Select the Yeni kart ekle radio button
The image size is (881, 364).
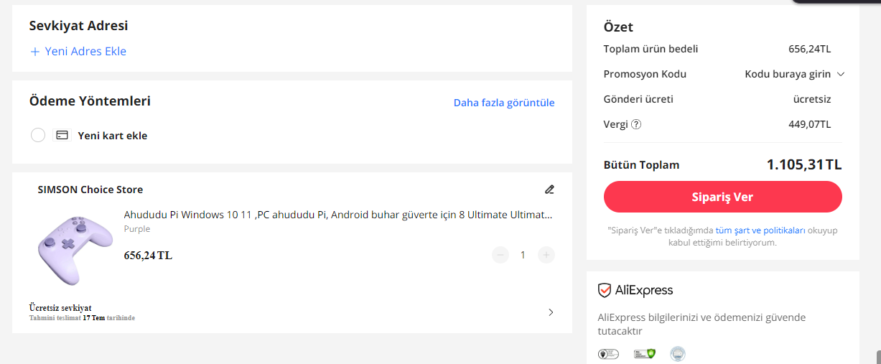[38, 135]
